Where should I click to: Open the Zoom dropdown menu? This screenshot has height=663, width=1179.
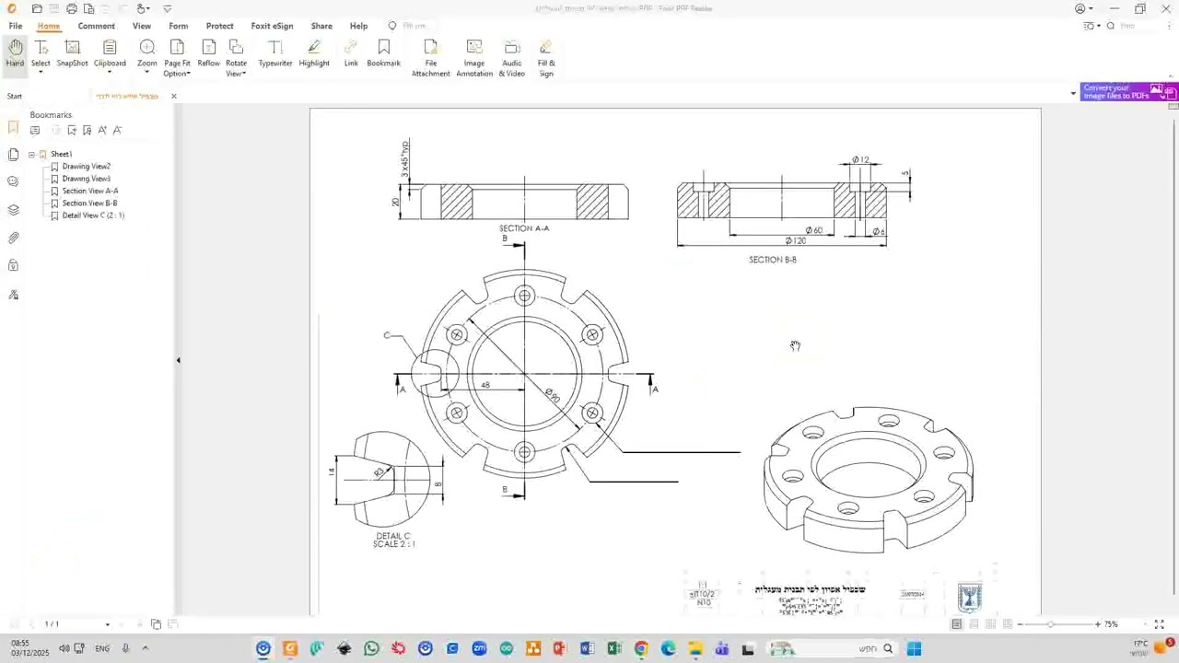(x=146, y=72)
